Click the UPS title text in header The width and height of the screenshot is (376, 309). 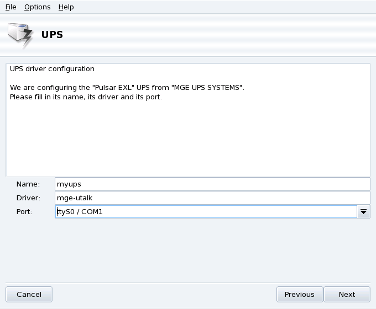[x=52, y=35]
